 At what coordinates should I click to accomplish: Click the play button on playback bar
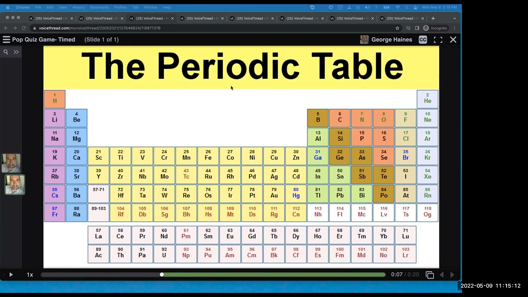(x=11, y=275)
